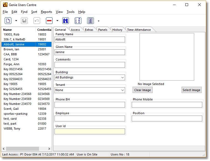Select WEBB, Tony in the user list
The image size is (210, 161).
tap(12, 129)
